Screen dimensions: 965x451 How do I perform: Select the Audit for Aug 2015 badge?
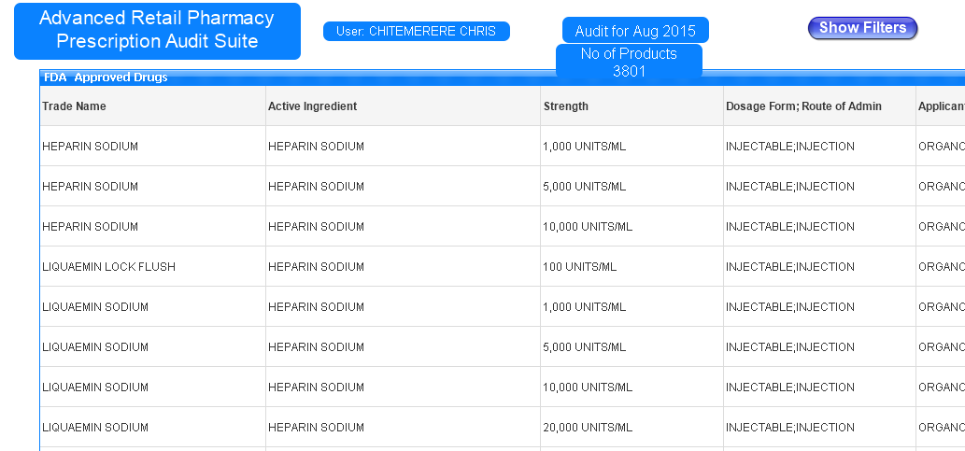(x=635, y=31)
